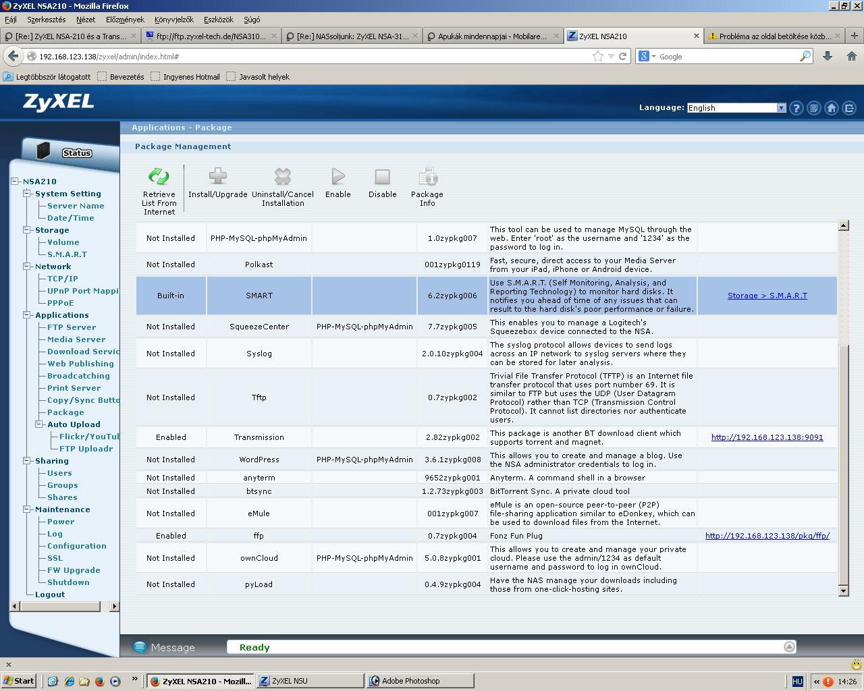The width and height of the screenshot is (864, 691).
Task: Select FW Upgrade in Maintenance
Action: [x=74, y=570]
